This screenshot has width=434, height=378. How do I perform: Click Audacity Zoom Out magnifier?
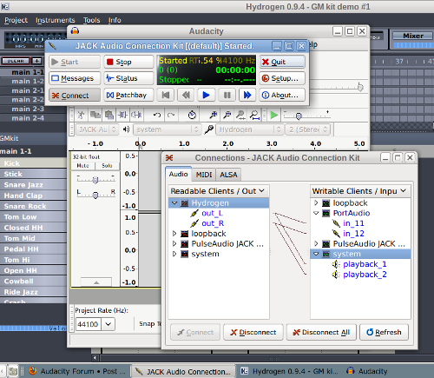tap(227, 116)
